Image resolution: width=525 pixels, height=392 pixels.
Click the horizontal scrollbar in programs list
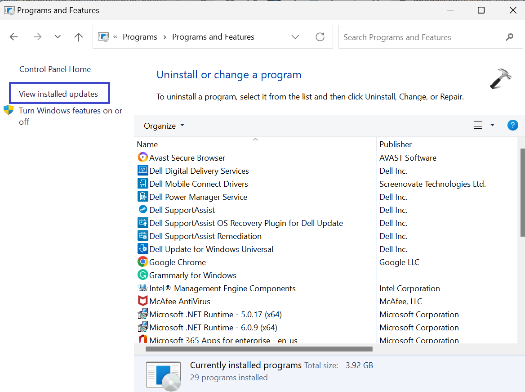pyautogui.click(x=259, y=349)
